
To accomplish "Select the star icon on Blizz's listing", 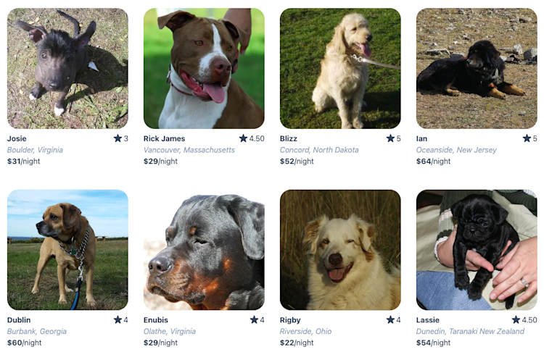I will (x=391, y=138).
